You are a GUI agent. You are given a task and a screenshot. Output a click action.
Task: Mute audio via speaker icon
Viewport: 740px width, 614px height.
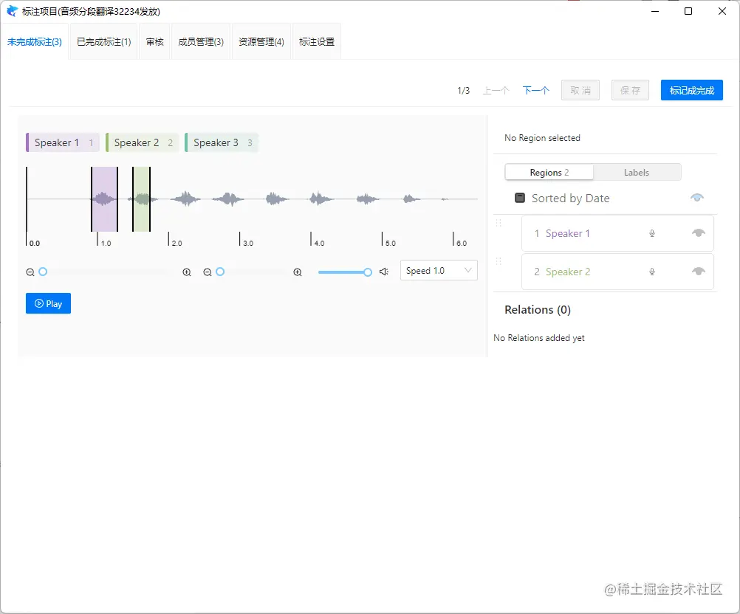click(x=384, y=272)
